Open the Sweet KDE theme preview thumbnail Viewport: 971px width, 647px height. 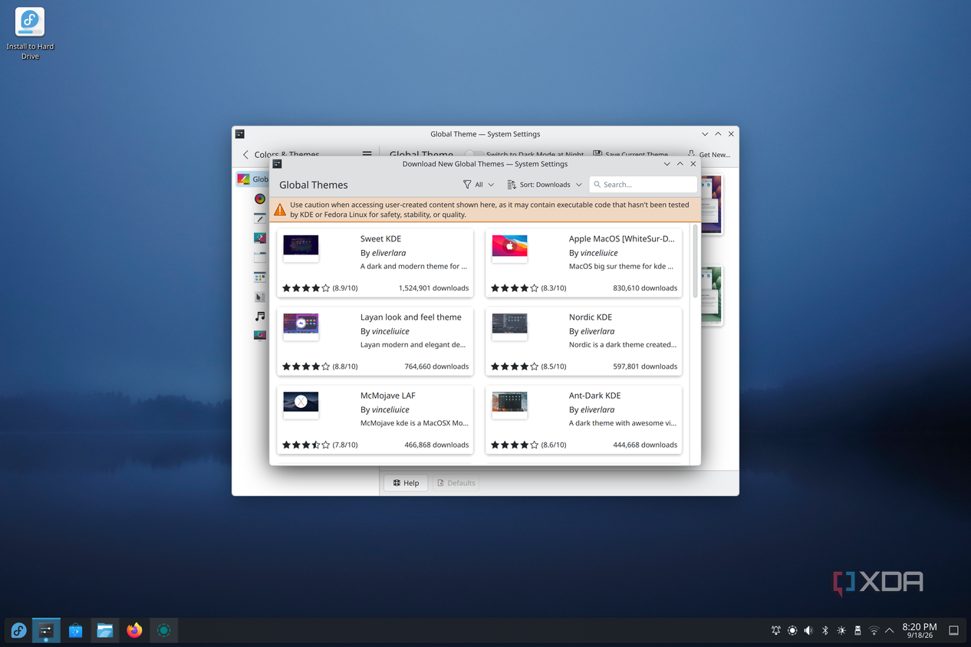tap(301, 248)
